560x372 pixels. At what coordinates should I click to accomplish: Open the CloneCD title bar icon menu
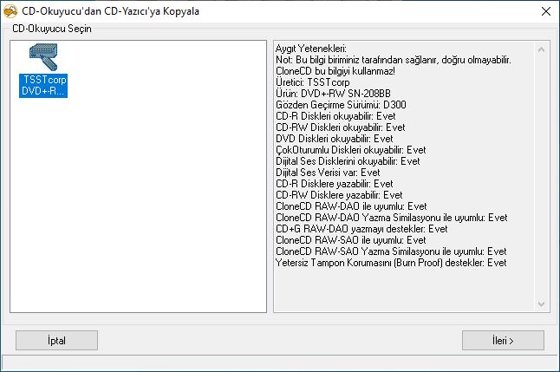point(10,11)
